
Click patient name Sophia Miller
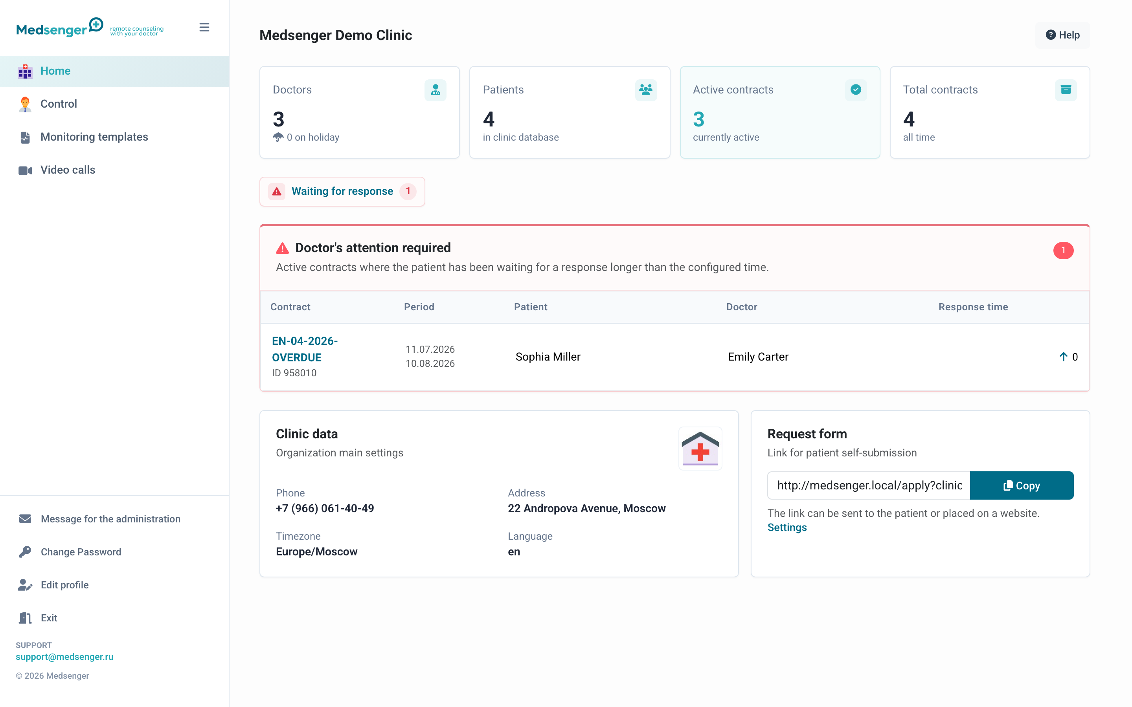tap(548, 357)
